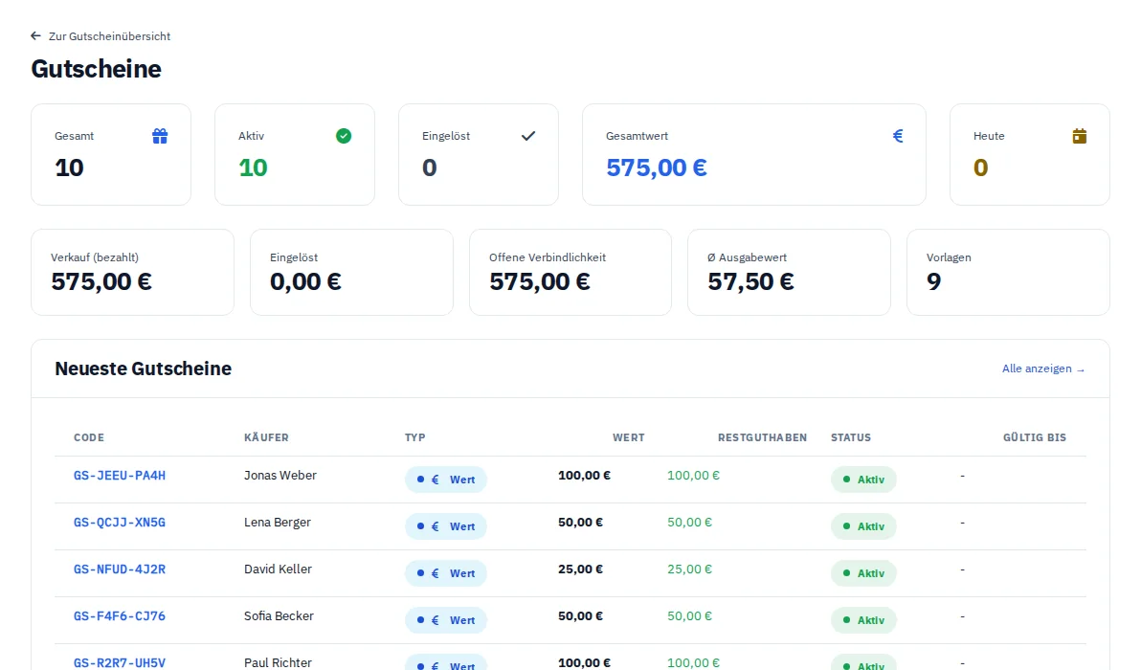Click the GÜLTIG BIS column header
1141x670 pixels.
1035,438
